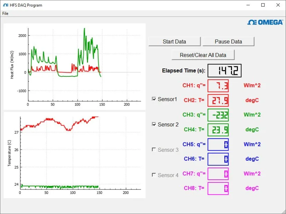Click the OMEGA logo at top right
Image resolution: width=286 pixels, height=214 pixels.
coord(265,22)
